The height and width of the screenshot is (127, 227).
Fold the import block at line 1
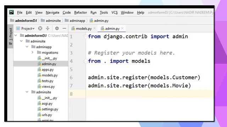click(85, 37)
